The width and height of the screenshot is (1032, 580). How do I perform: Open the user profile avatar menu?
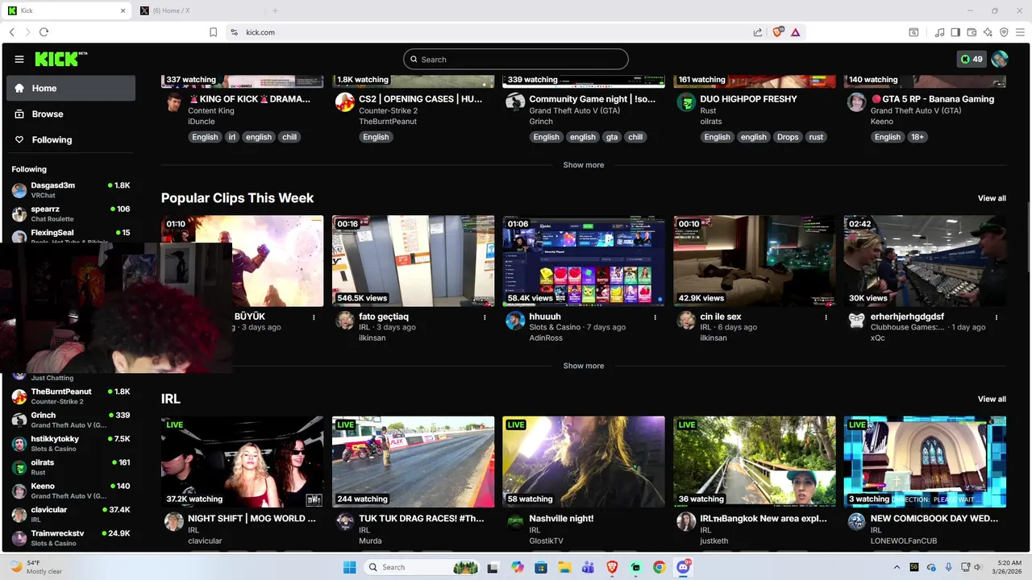pos(1000,59)
